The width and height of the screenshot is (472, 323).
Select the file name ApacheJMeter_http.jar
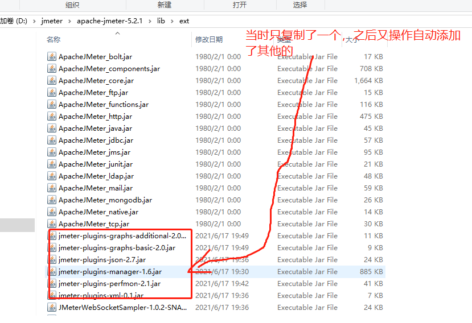pos(95,117)
